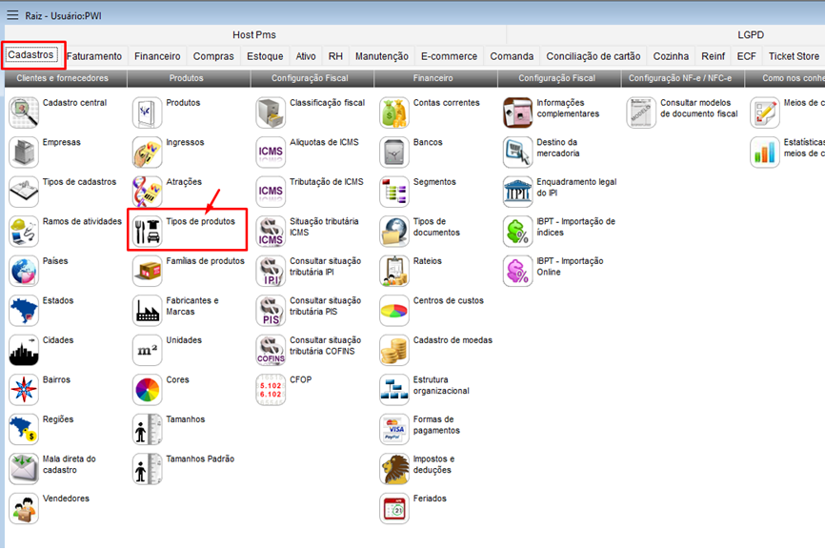The height and width of the screenshot is (550, 825).
Task: Open the CFOP icon
Action: [271, 390]
